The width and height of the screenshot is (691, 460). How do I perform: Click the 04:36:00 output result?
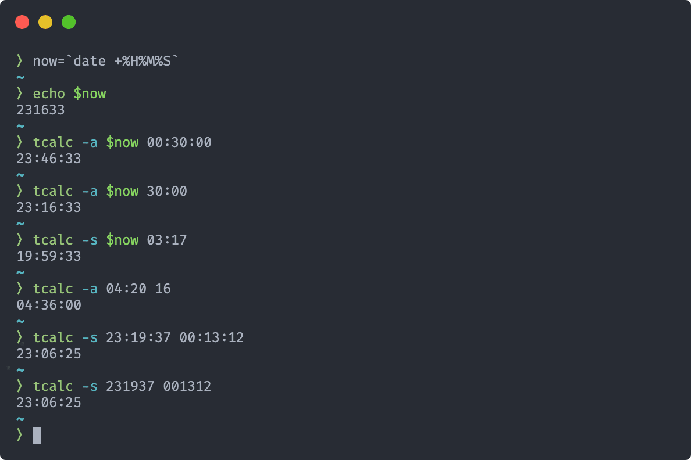[49, 305]
